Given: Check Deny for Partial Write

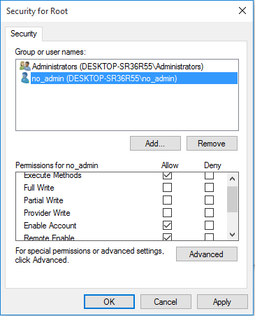Looking at the screenshot, I should [x=209, y=200].
